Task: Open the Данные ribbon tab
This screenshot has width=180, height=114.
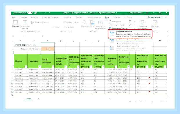Action: click(79, 17)
